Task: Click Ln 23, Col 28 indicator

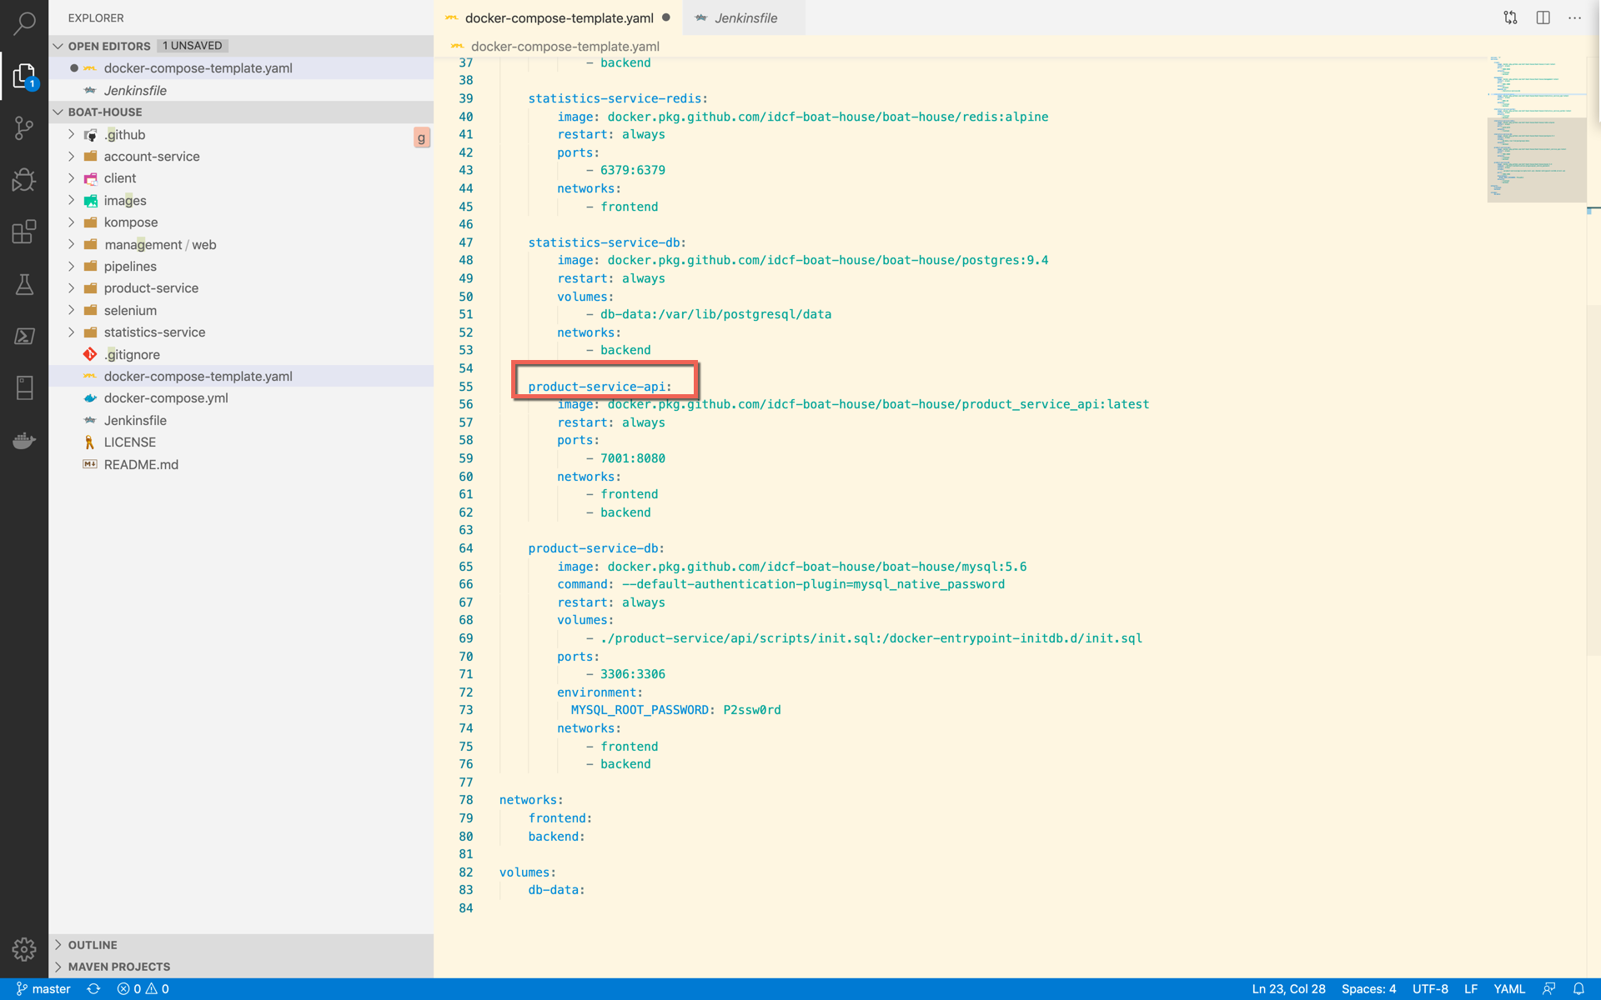Action: click(1288, 989)
